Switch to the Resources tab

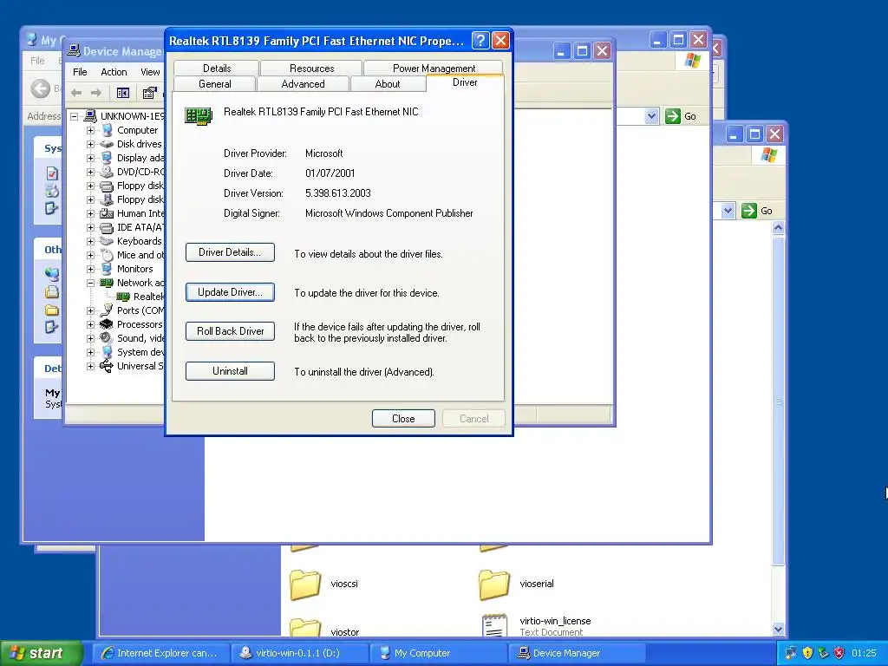pyautogui.click(x=311, y=68)
